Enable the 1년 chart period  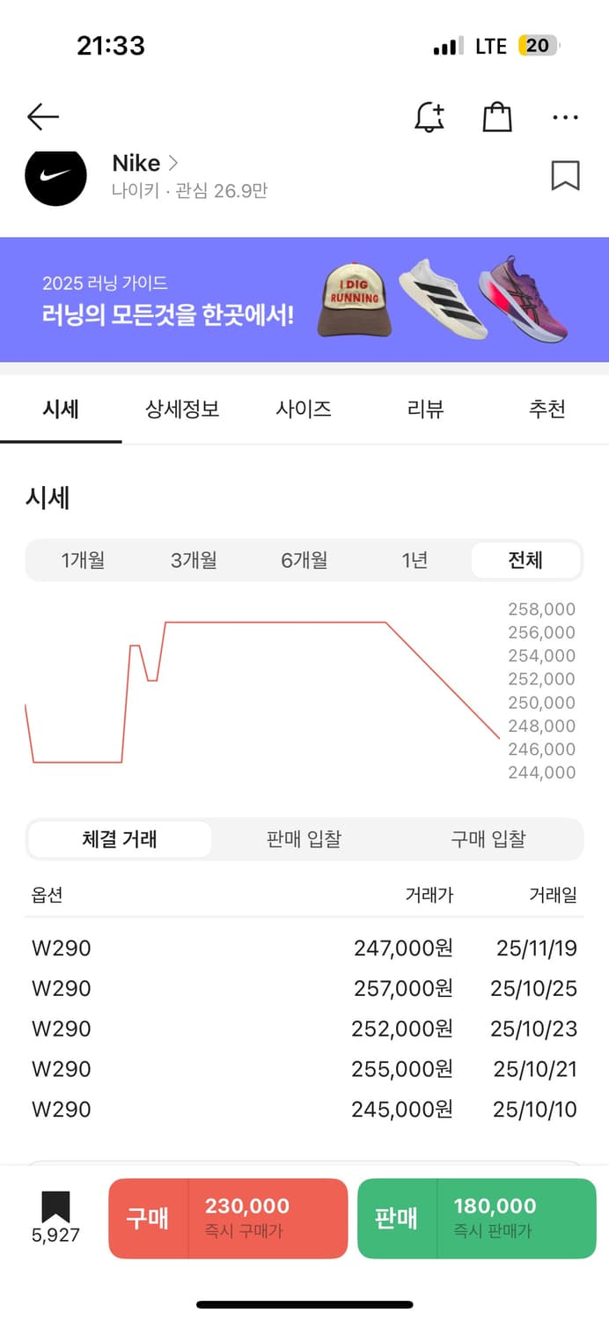(414, 559)
